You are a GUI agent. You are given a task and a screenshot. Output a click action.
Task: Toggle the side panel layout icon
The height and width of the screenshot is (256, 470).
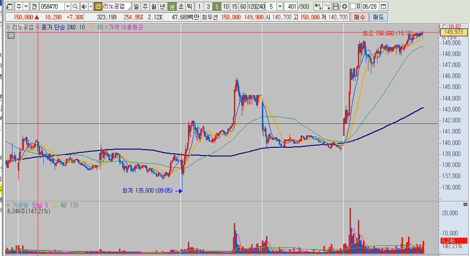[10, 6]
